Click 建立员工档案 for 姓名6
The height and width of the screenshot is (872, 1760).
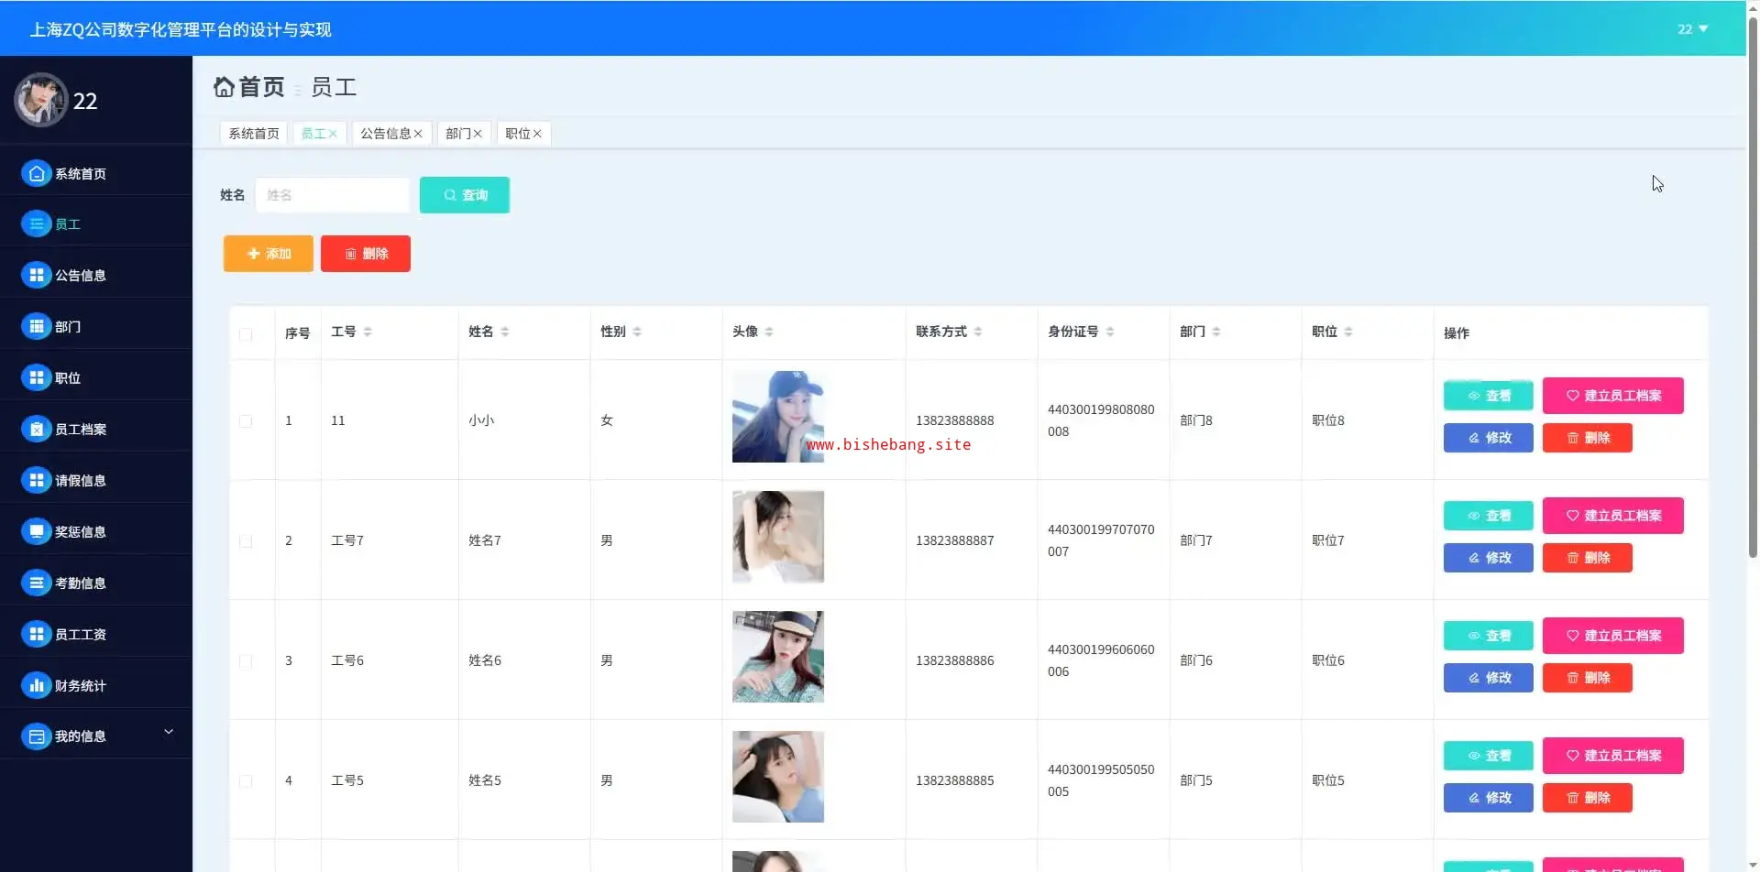click(1613, 636)
